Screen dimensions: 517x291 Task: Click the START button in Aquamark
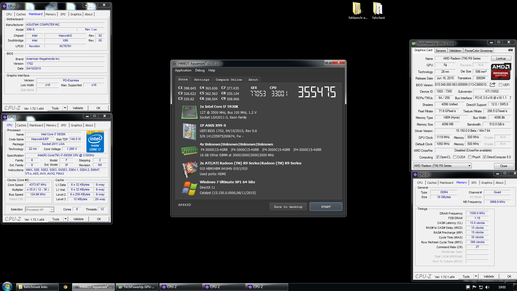pos(326,207)
